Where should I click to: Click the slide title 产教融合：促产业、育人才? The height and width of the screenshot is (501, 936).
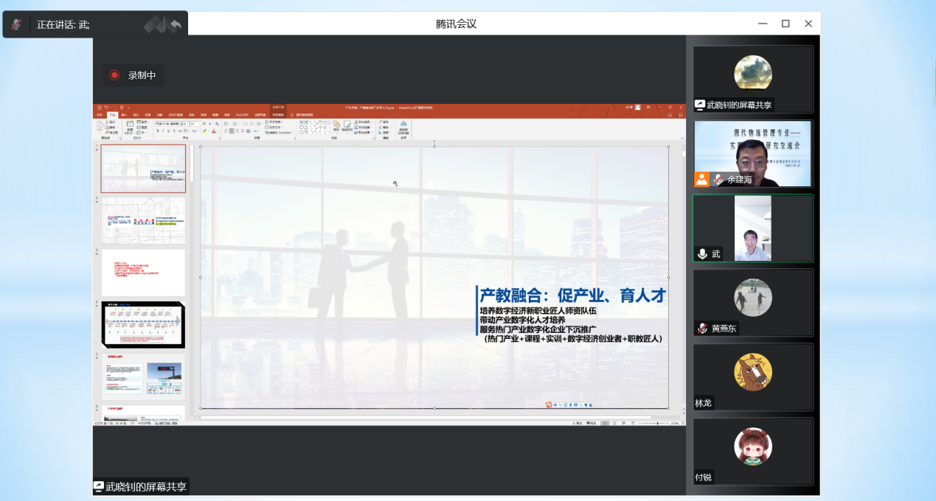click(572, 295)
